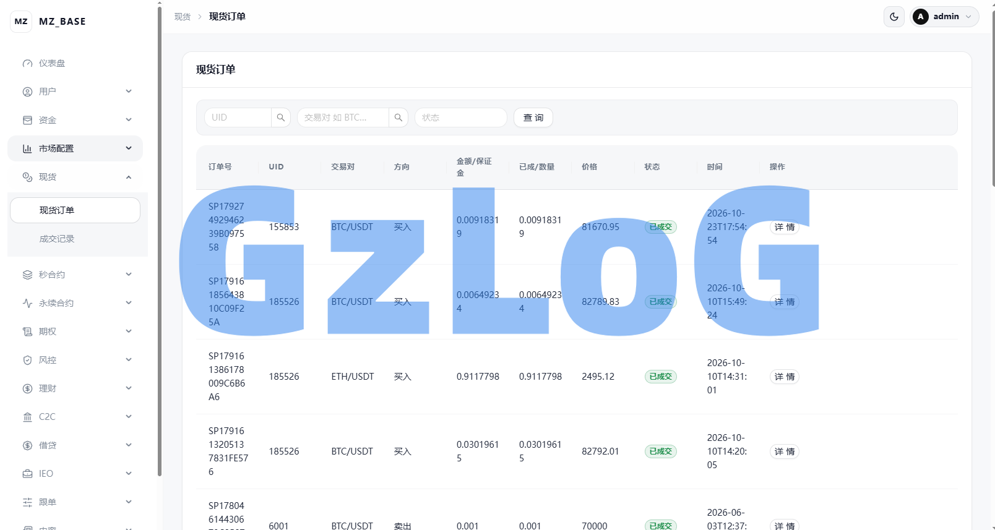
Task: Click the 市场配置 chart icon
Action: coord(27,148)
